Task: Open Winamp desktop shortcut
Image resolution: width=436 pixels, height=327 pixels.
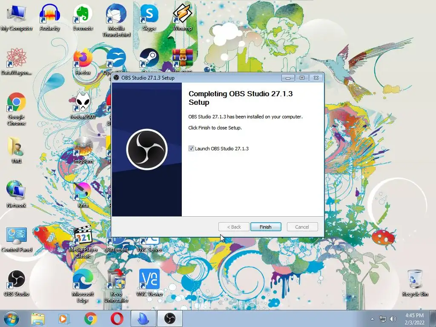Action: (182, 17)
